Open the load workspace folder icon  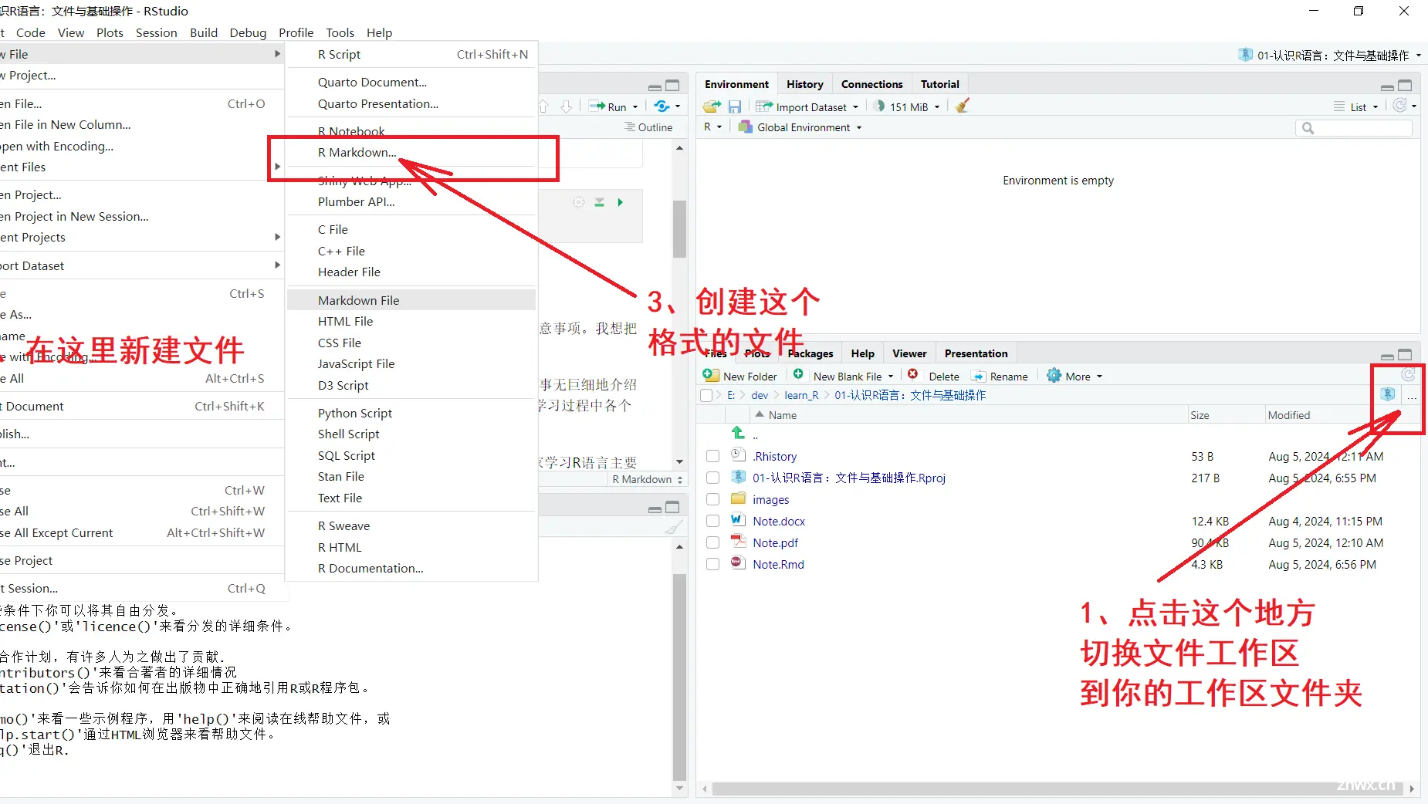712,106
